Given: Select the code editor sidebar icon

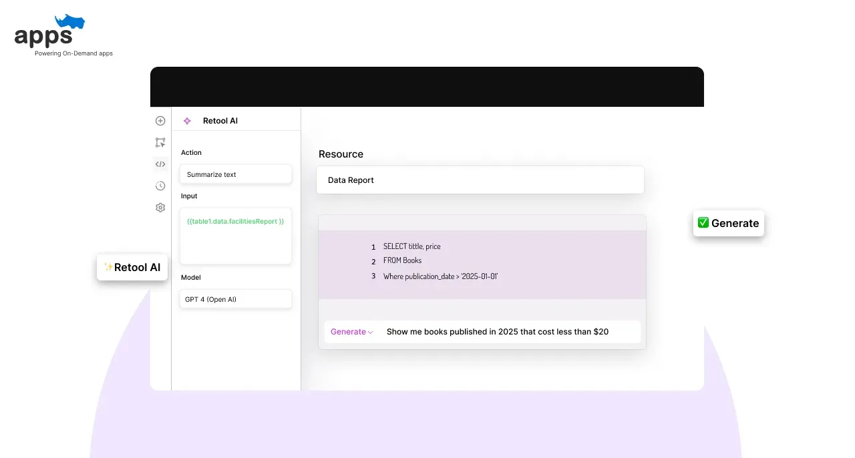Looking at the screenshot, I should (x=160, y=164).
